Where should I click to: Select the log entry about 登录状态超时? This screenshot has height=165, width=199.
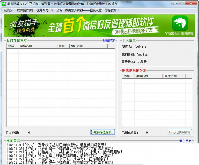click(76, 145)
